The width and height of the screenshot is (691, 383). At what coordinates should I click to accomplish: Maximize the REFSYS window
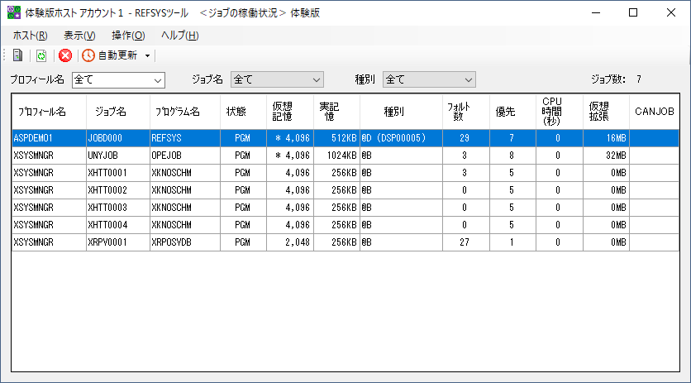pos(633,12)
